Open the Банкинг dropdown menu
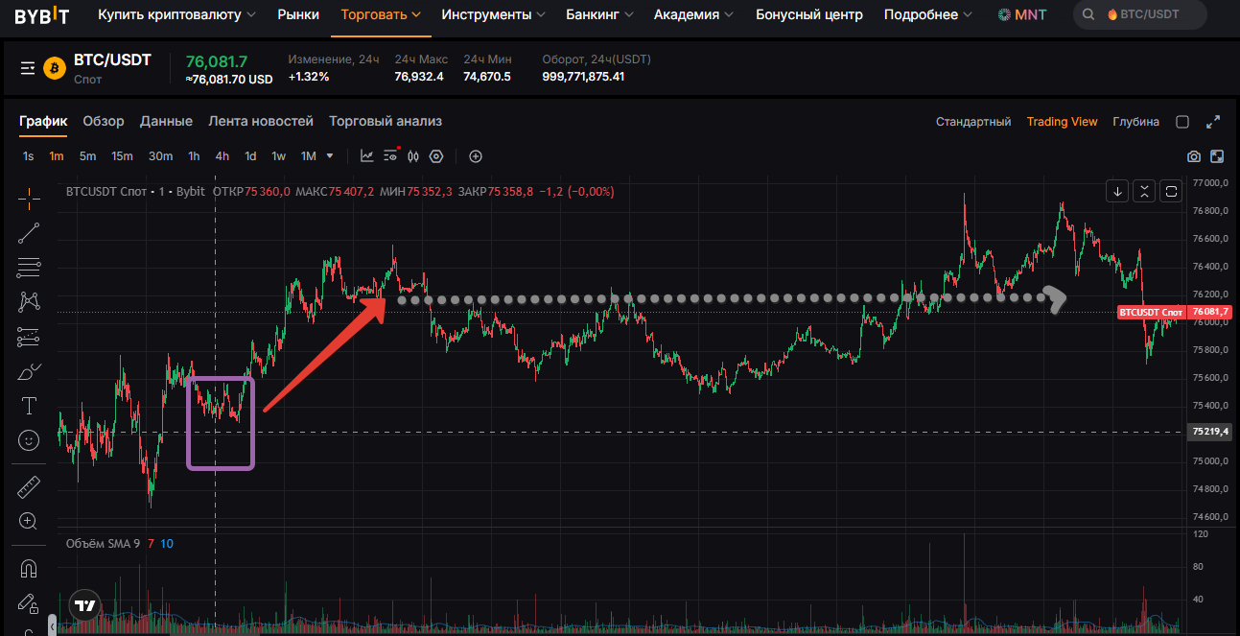The image size is (1240, 636). point(599,15)
